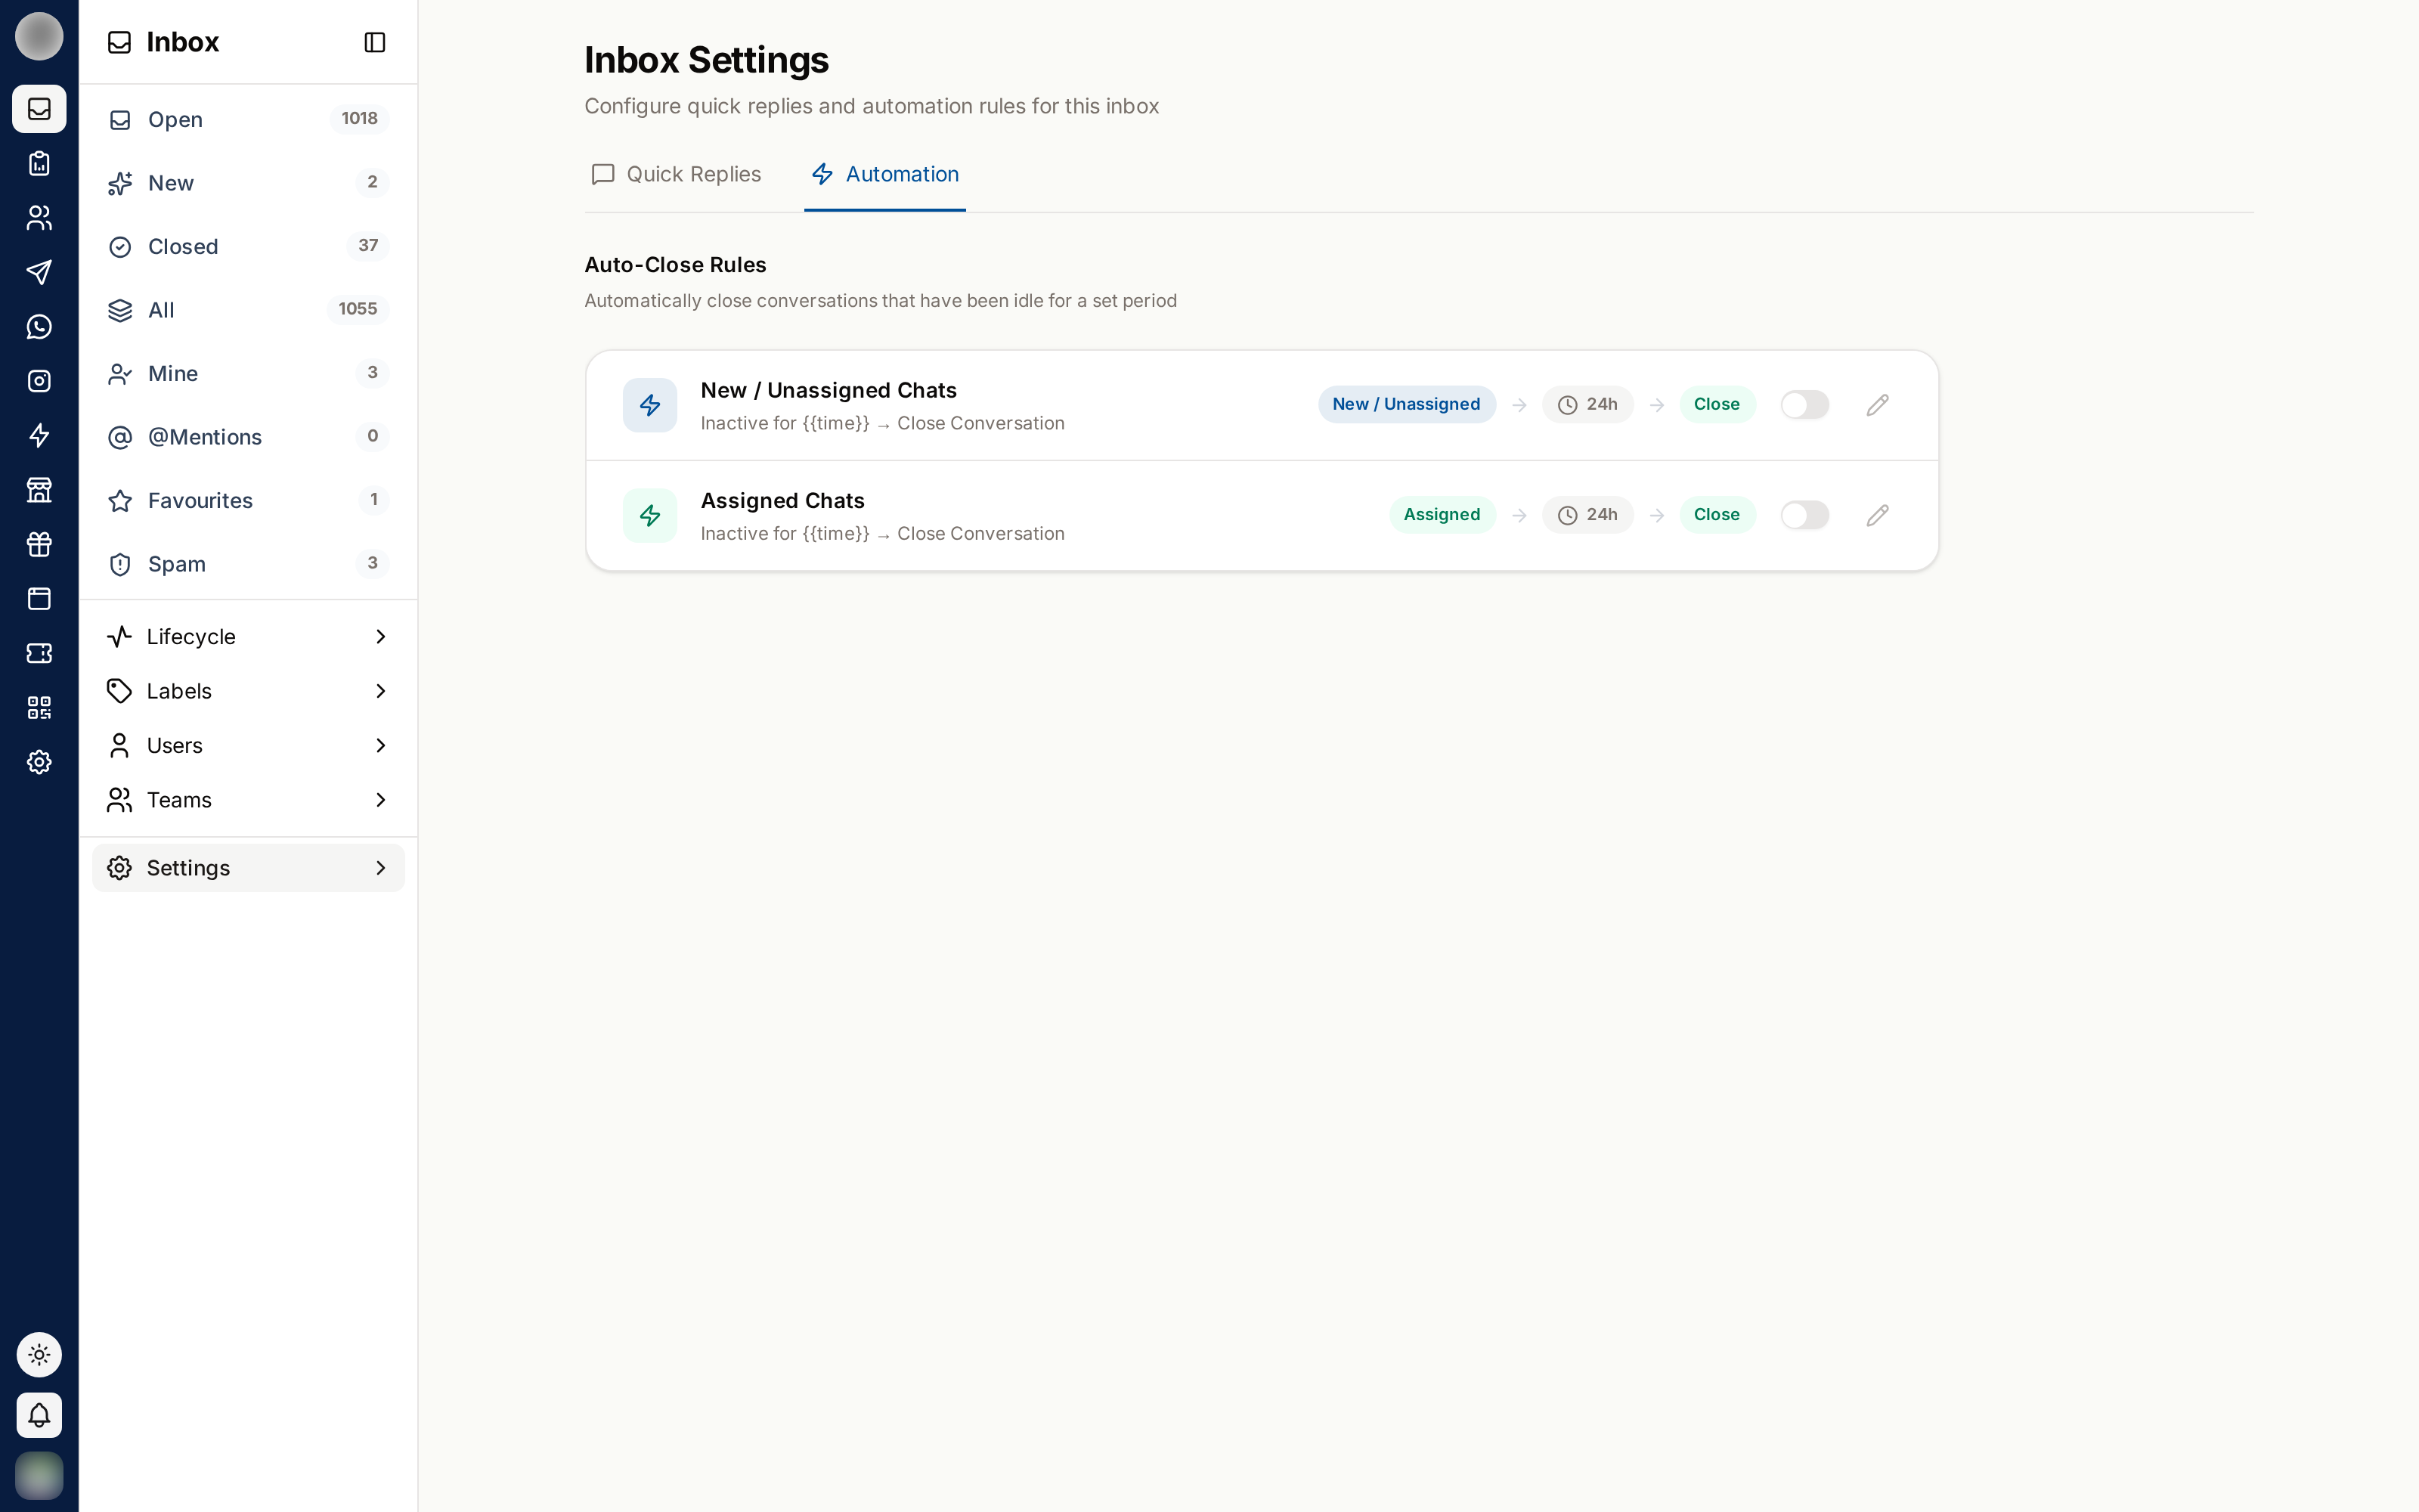Image resolution: width=2419 pixels, height=1512 pixels.
Task: Open the gear settings icon in the rail
Action: pyautogui.click(x=39, y=762)
